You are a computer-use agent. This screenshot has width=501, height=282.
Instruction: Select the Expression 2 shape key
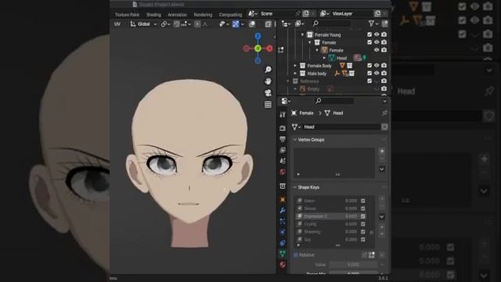point(330,216)
